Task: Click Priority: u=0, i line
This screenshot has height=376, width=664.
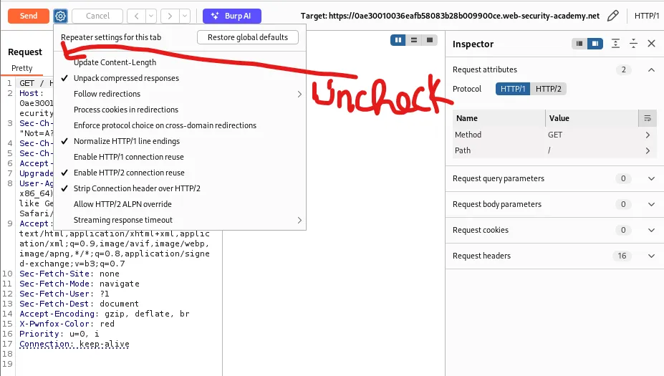Action: pos(59,334)
